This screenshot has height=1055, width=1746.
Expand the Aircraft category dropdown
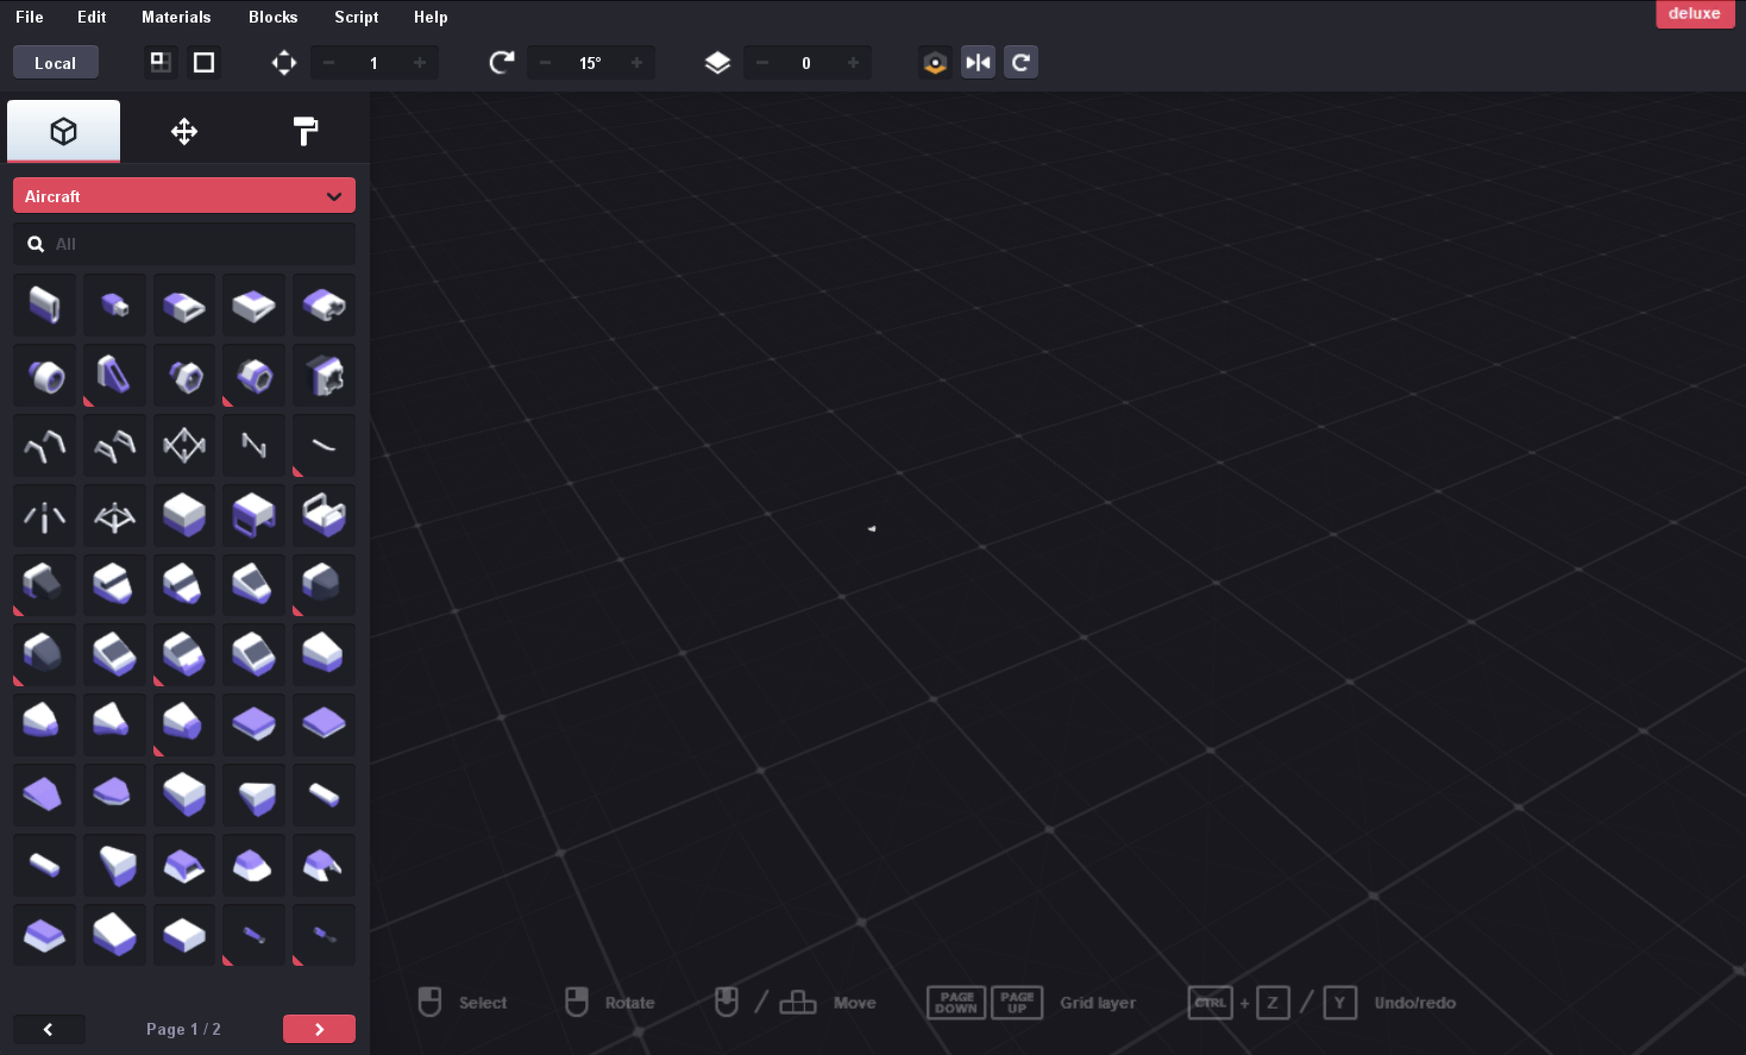184,196
